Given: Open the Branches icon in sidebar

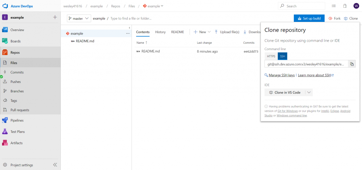Looking at the screenshot, I should click(5, 91).
